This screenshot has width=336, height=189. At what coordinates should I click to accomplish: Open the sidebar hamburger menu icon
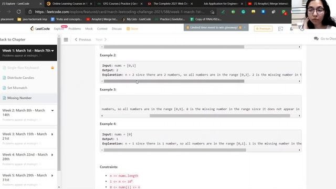66,40
